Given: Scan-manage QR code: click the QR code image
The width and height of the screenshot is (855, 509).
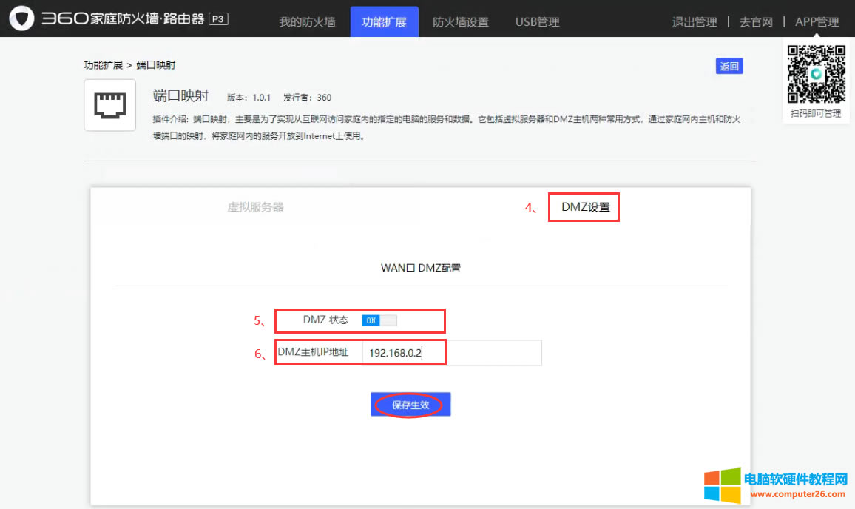Looking at the screenshot, I should (x=816, y=74).
